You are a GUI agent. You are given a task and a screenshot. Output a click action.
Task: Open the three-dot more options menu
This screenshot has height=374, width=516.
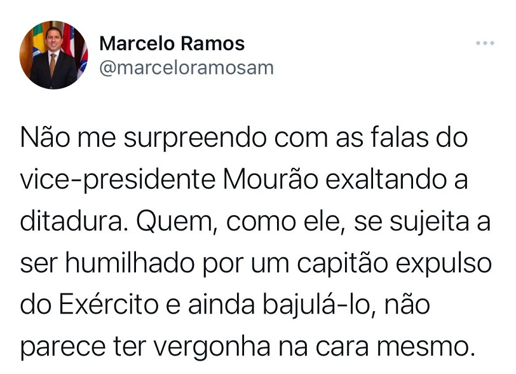click(x=484, y=43)
